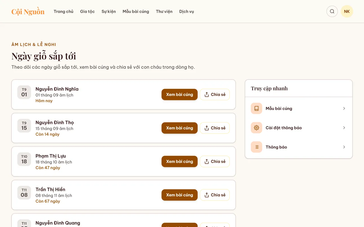Click the name Nguyễn Đình Nghĩa
Screen dimensions: 364x227
click(57, 89)
